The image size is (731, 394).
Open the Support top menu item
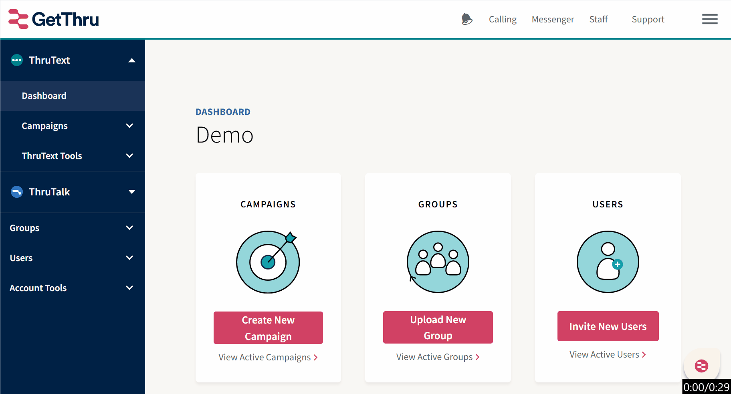point(648,19)
